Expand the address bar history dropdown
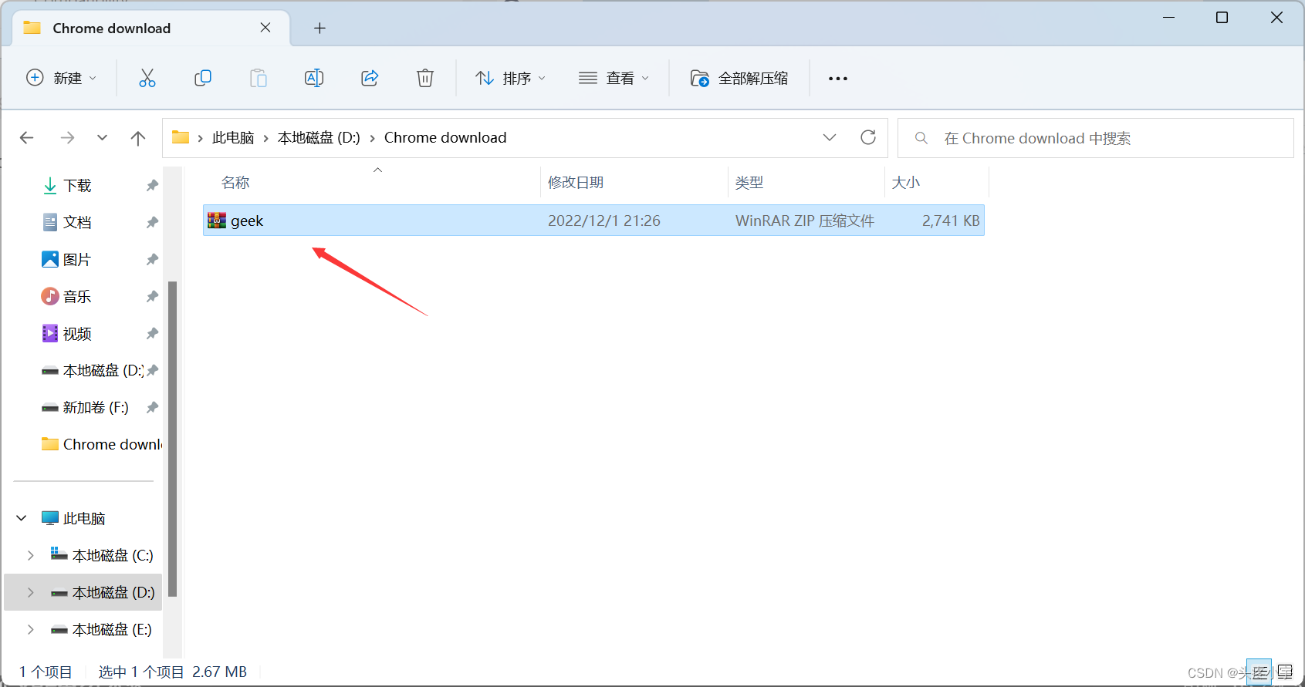This screenshot has width=1305, height=687. pyautogui.click(x=830, y=137)
